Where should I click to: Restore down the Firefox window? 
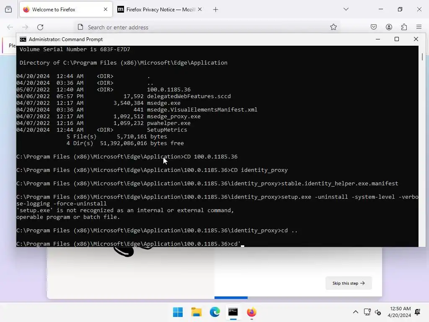click(x=400, y=9)
